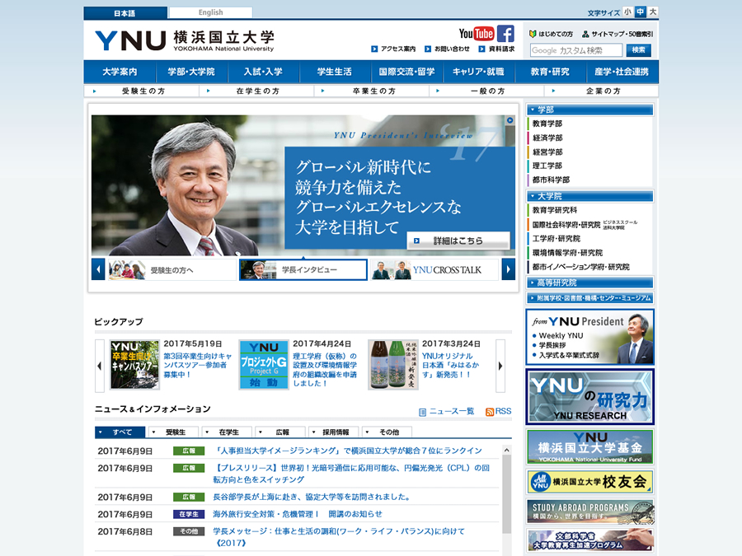Open 経済学部 faculty link
The image size is (742, 556).
coord(547,138)
